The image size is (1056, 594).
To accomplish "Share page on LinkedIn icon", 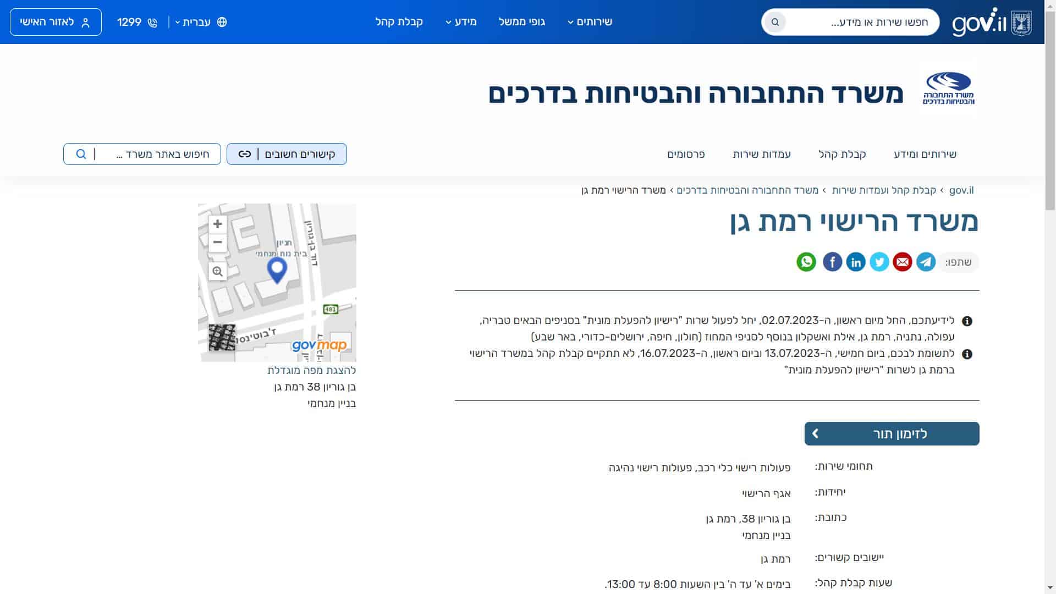I will [x=856, y=262].
